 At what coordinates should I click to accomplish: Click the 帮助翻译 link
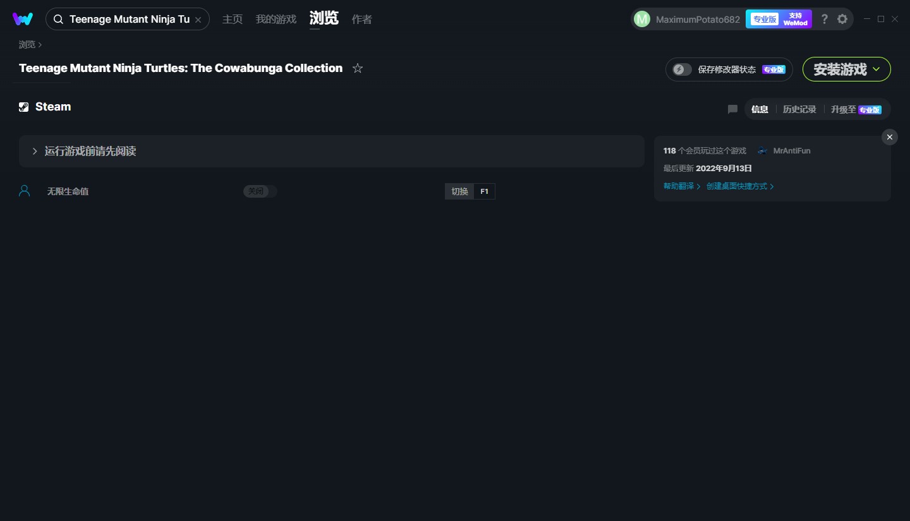[x=682, y=186]
